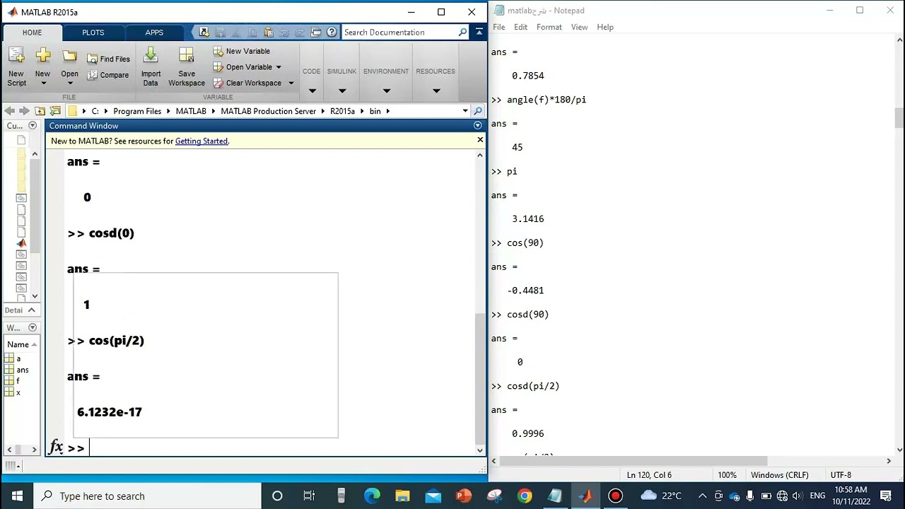The height and width of the screenshot is (509, 905).
Task: Click the Help question mark icon
Action: pos(332,33)
